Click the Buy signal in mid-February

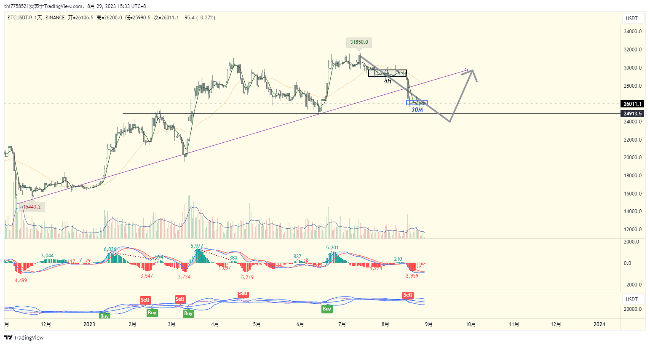pyautogui.click(x=152, y=313)
